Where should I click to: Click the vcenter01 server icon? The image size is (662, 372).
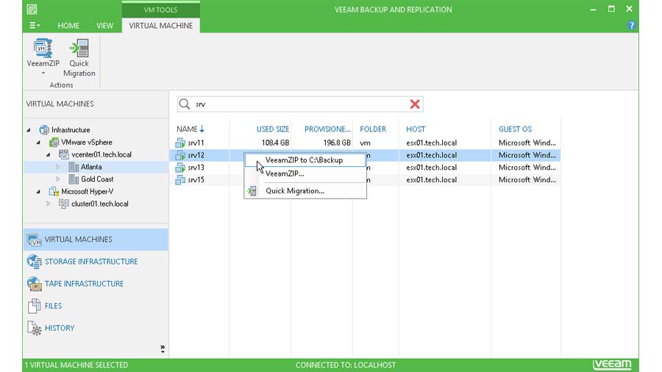(x=64, y=154)
